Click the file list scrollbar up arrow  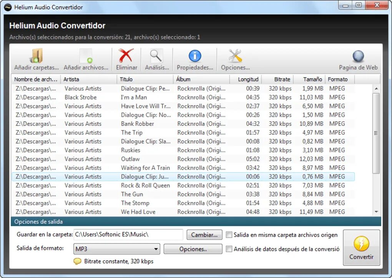[x=376, y=89]
